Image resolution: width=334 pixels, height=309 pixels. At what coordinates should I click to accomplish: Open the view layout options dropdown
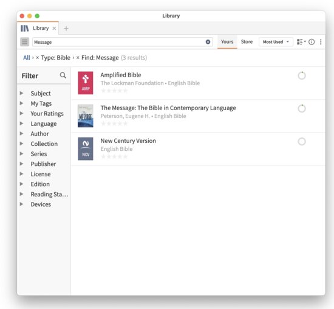(301, 42)
